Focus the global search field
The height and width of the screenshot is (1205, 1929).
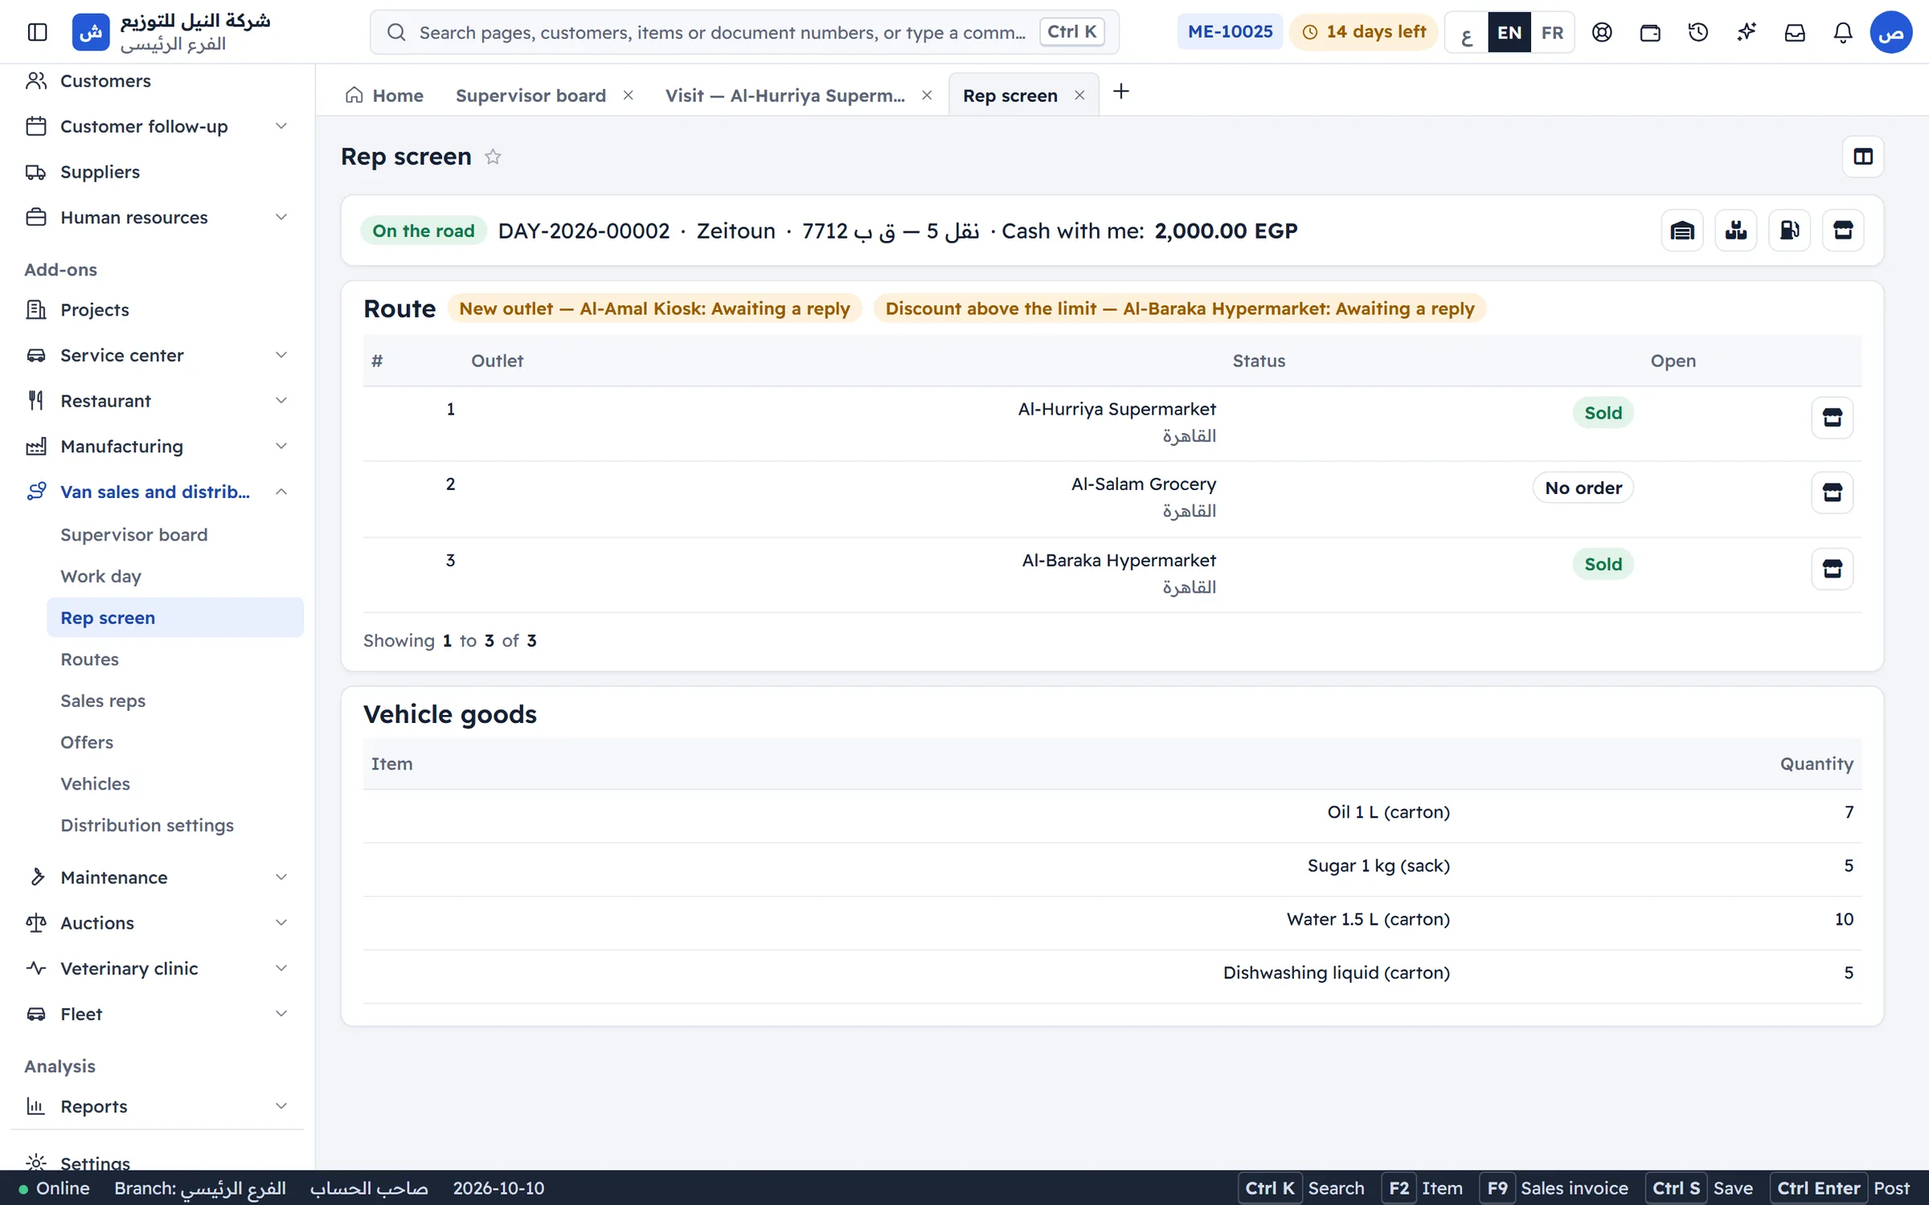tap(744, 32)
